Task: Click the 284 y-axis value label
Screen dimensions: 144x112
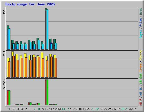Action: point(4,53)
